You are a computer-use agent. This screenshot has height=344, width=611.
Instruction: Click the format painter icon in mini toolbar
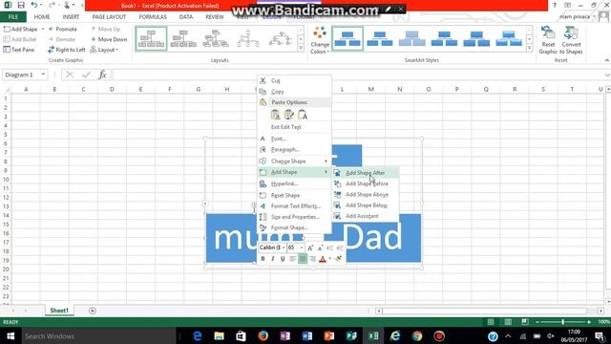pyautogui.click(x=338, y=259)
